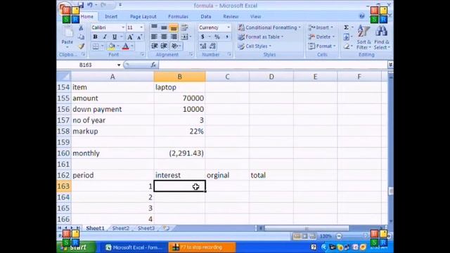Click Font Color red A swatch
This screenshot has height=253, width=450.
(x=126, y=46)
